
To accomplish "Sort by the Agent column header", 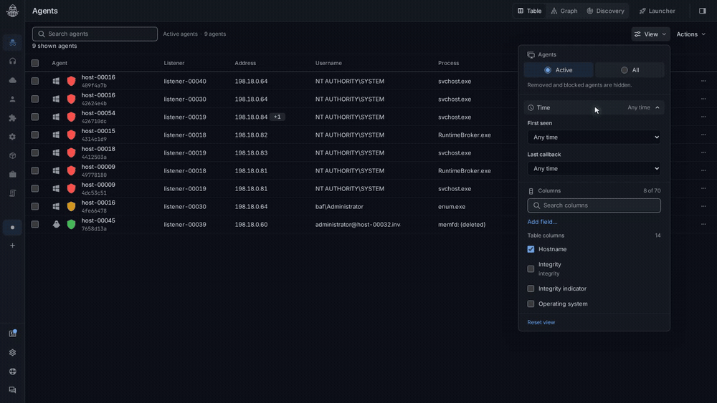I will (x=60, y=63).
